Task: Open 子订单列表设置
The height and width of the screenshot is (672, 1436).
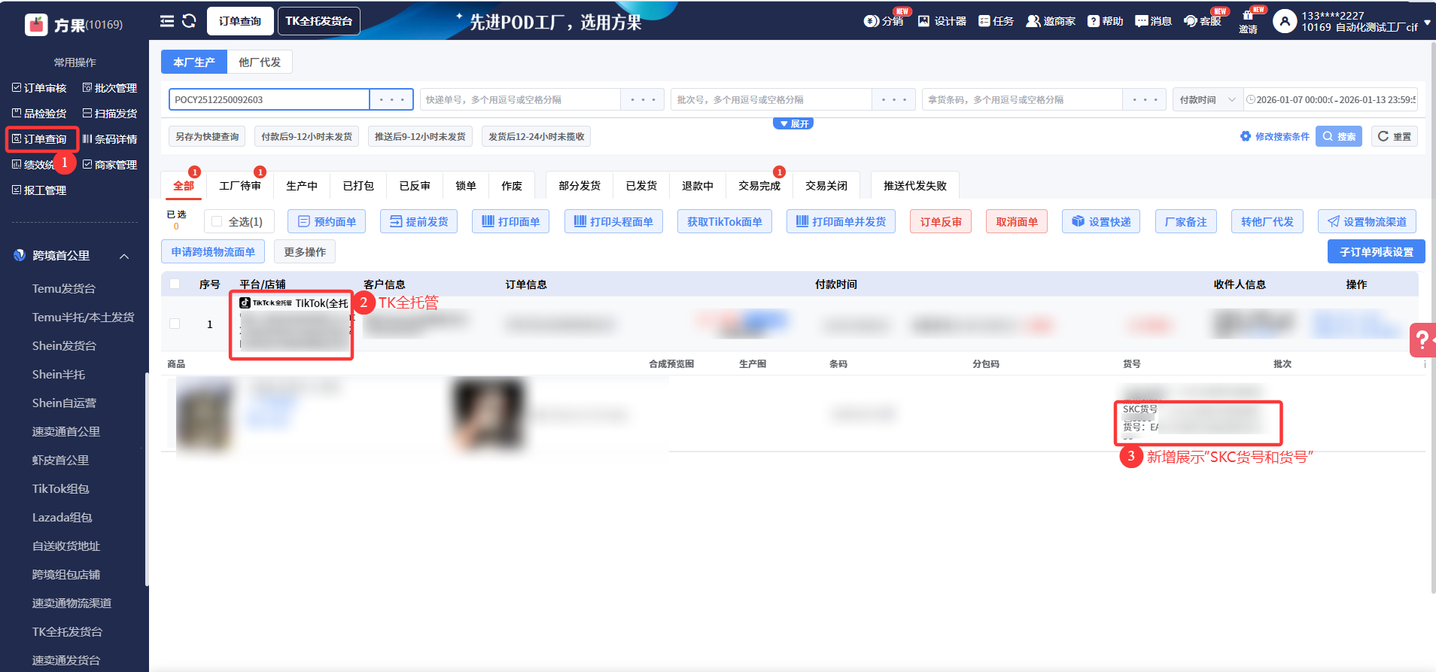Action: (1377, 251)
